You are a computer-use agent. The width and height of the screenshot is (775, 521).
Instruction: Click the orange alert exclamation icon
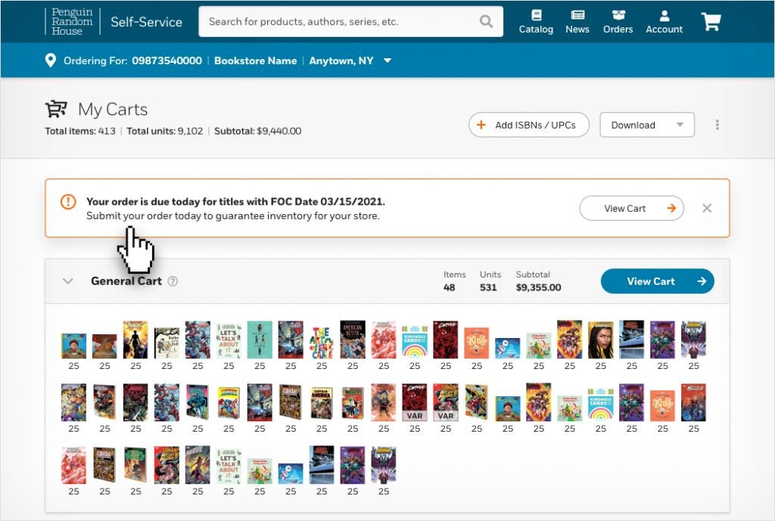pos(68,201)
